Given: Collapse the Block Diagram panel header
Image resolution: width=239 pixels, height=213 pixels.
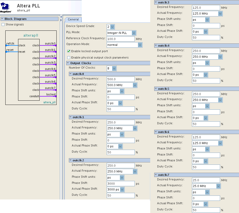Looking at the screenshot, I should pyautogui.click(x=2, y=19).
